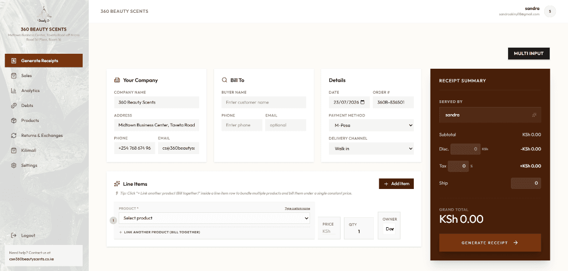
Task: Open Returns & Exchanges
Action: [43, 135]
